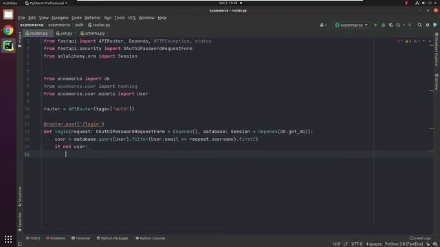Click the weak warning count indicator
The width and height of the screenshot is (440, 247).
(x=417, y=41)
